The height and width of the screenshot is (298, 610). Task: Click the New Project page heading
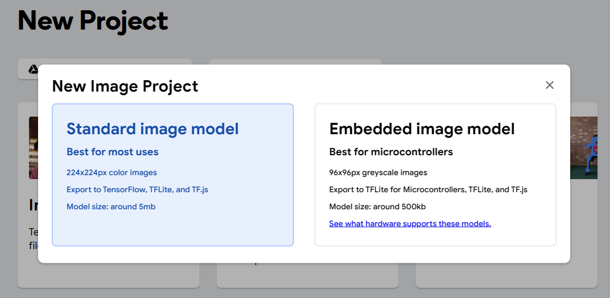tap(93, 21)
